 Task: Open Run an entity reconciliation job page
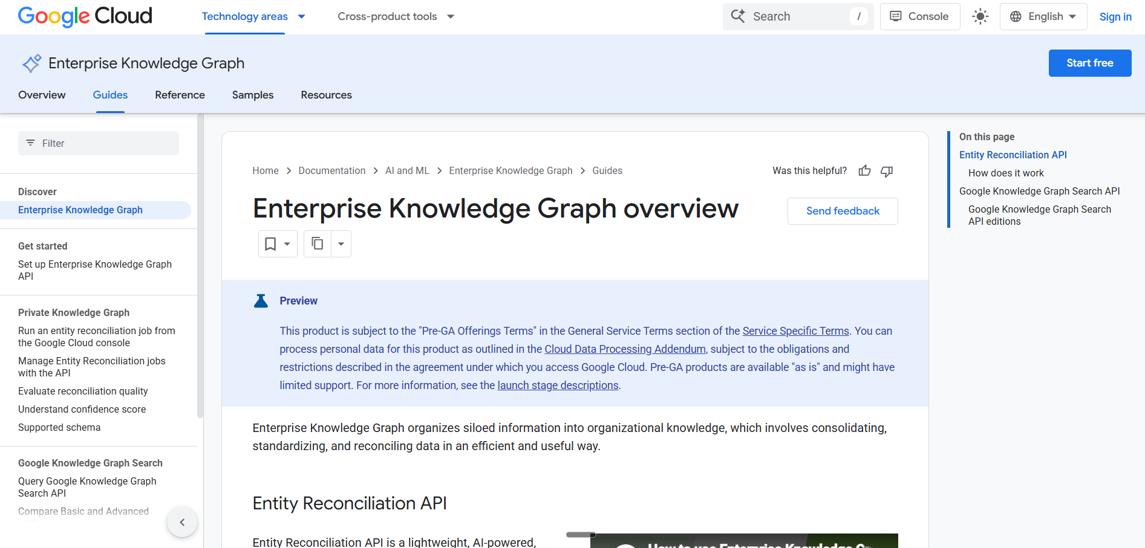point(97,337)
